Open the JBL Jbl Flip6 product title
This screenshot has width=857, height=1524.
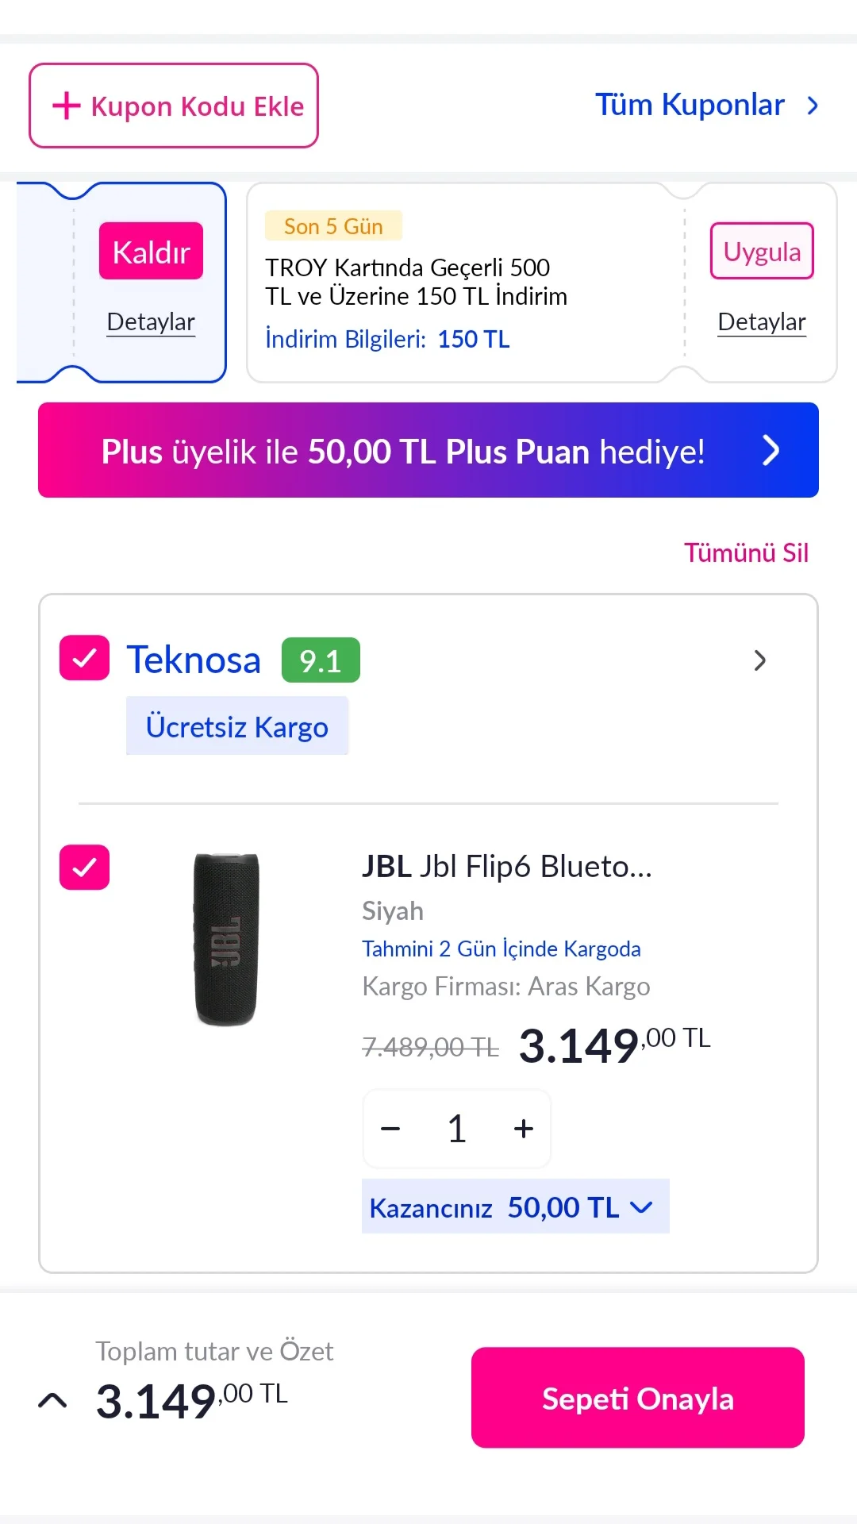506,867
